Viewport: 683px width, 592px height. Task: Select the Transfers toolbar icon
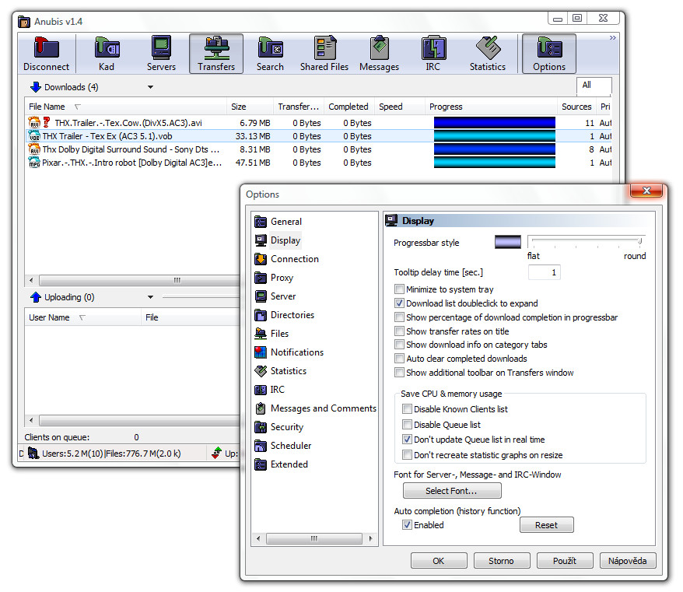(x=216, y=54)
